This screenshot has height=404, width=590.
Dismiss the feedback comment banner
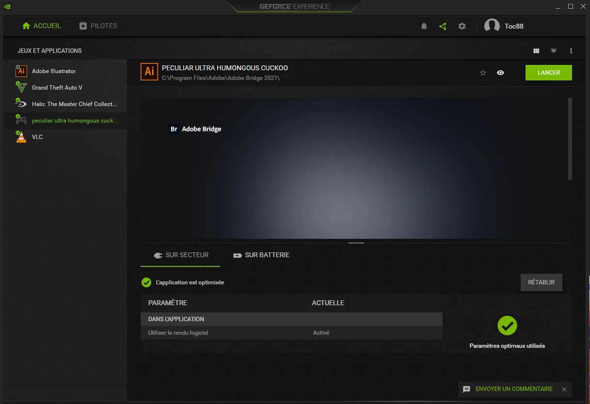coord(564,389)
